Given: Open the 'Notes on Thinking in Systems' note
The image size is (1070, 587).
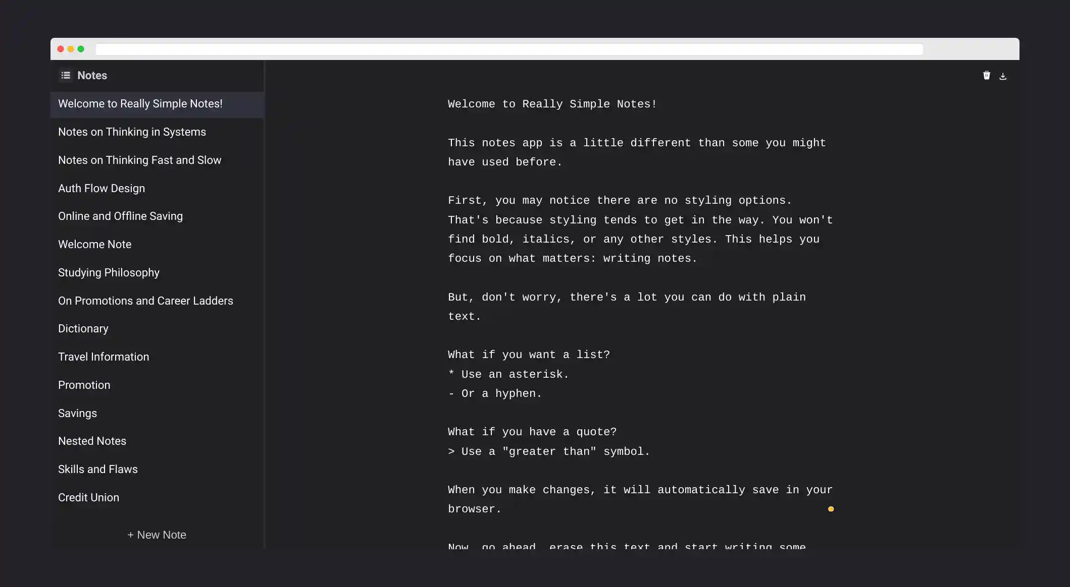Looking at the screenshot, I should tap(132, 132).
